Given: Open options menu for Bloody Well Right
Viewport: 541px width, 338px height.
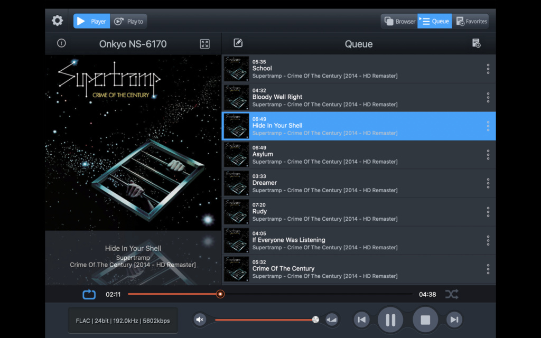Looking at the screenshot, I should coord(488,97).
